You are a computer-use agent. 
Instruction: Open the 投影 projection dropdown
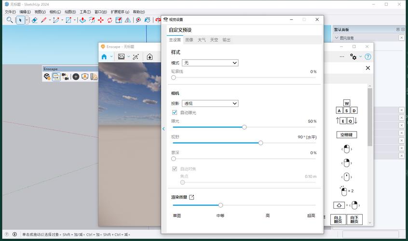tap(210, 103)
